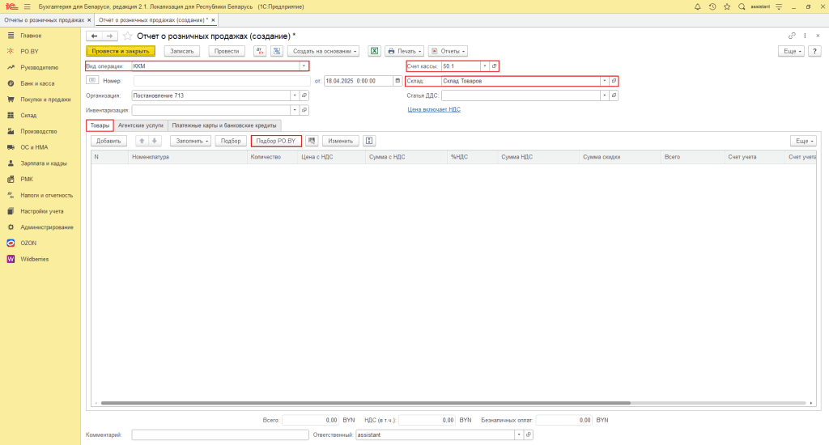Expand the Статья ДДС dropdown arrow
Image resolution: width=829 pixels, height=445 pixels.
(604, 95)
